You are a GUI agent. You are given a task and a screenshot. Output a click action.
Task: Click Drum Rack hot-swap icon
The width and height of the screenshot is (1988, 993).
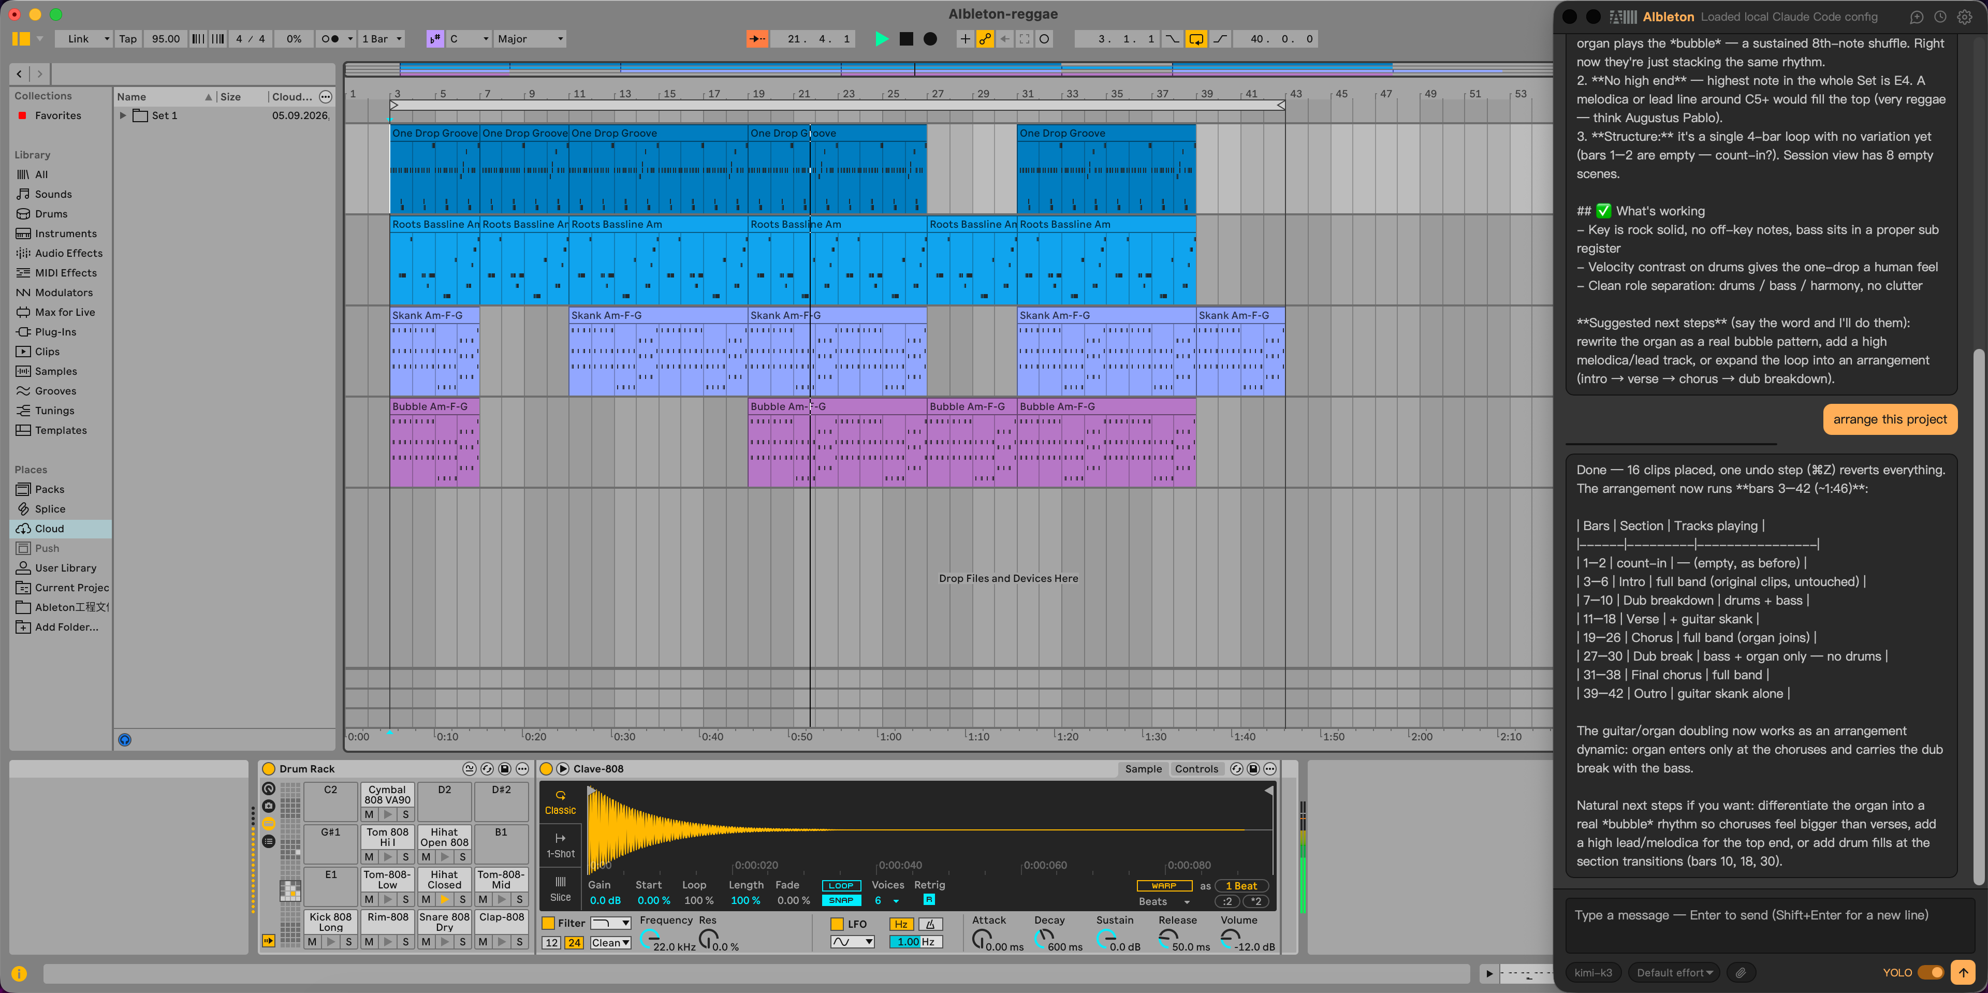click(x=487, y=768)
